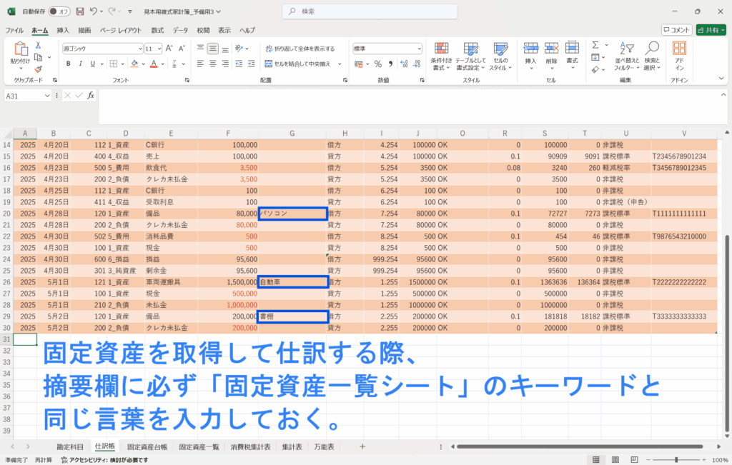This screenshot has height=465, width=732.
Task: Collapse the ribbon with the chevron
Action: pos(721,79)
